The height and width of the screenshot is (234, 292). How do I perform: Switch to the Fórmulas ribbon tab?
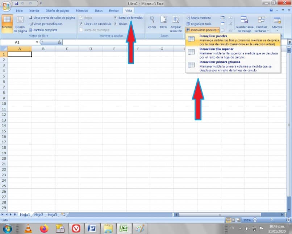[x=82, y=11]
